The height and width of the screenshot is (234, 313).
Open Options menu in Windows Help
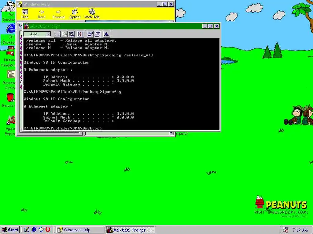coord(75,14)
